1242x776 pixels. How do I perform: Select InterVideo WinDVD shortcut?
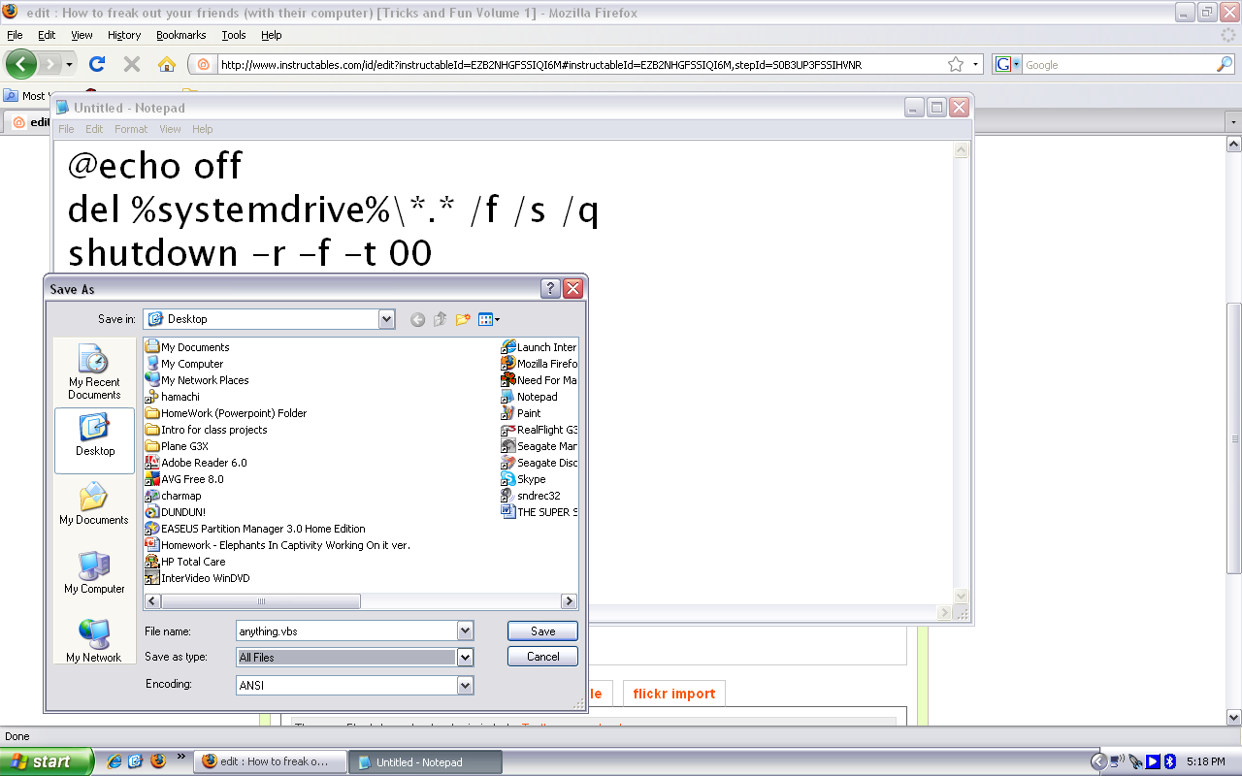click(x=197, y=578)
